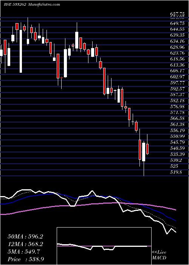This screenshot has width=189, height=265.
Task: Click the 540.59 price axis label
Action: [x=177, y=148]
